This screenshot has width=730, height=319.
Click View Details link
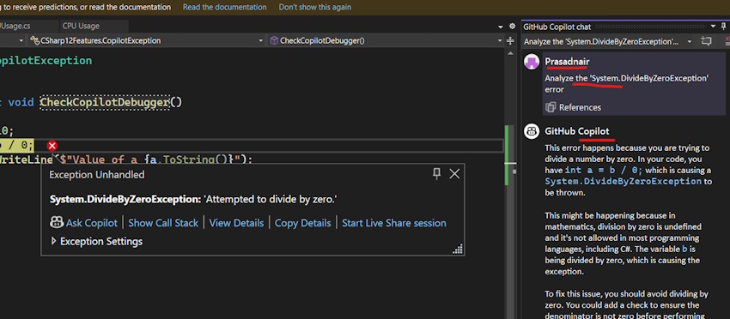click(x=236, y=223)
